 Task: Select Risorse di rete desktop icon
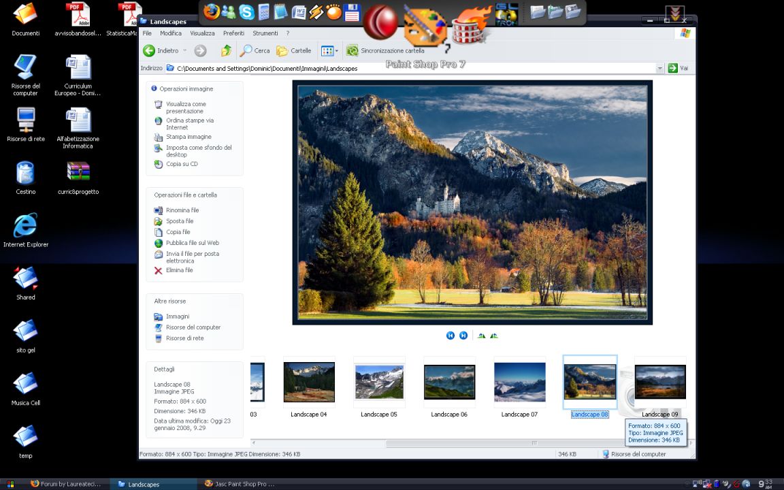point(25,125)
